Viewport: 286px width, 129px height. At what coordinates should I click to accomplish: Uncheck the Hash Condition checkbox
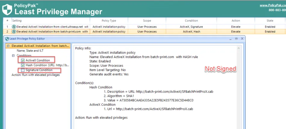coord(23,65)
